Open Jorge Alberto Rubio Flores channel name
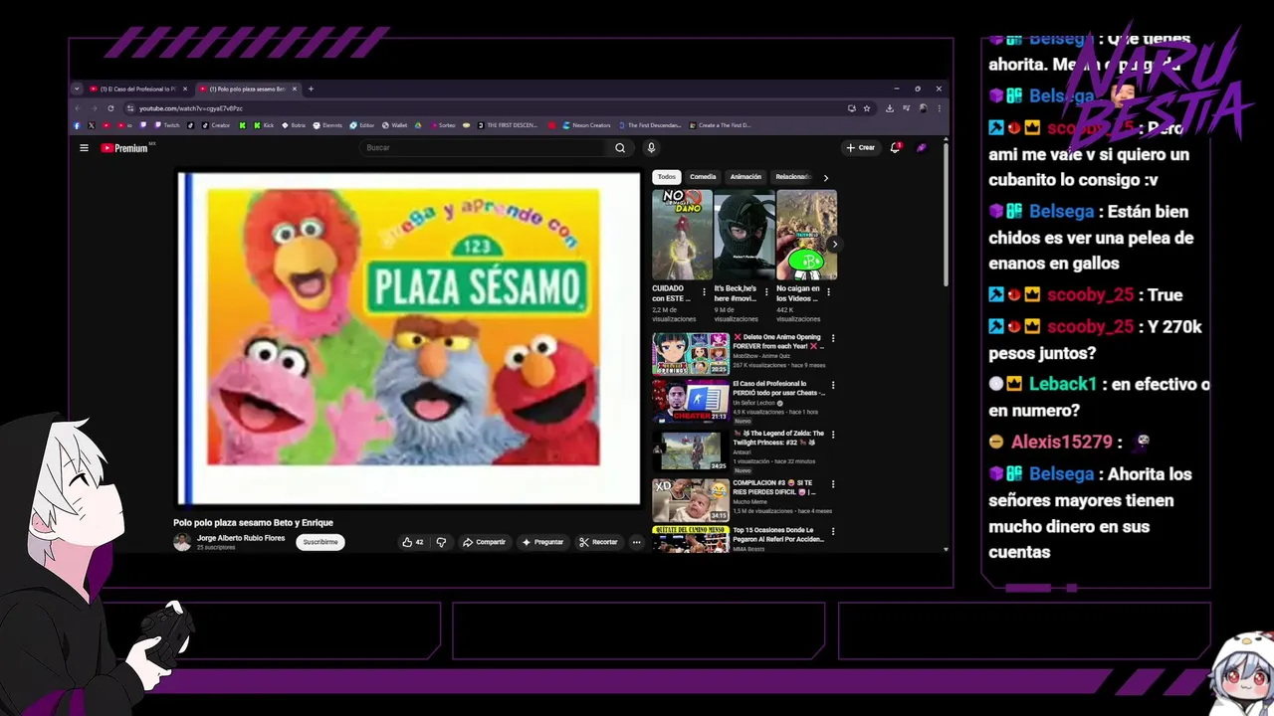The height and width of the screenshot is (716, 1274). 241,538
